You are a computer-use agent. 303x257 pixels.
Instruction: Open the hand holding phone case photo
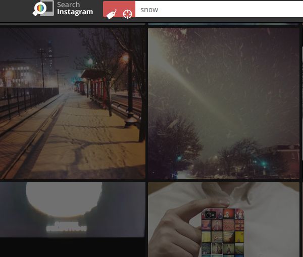tap(224, 219)
